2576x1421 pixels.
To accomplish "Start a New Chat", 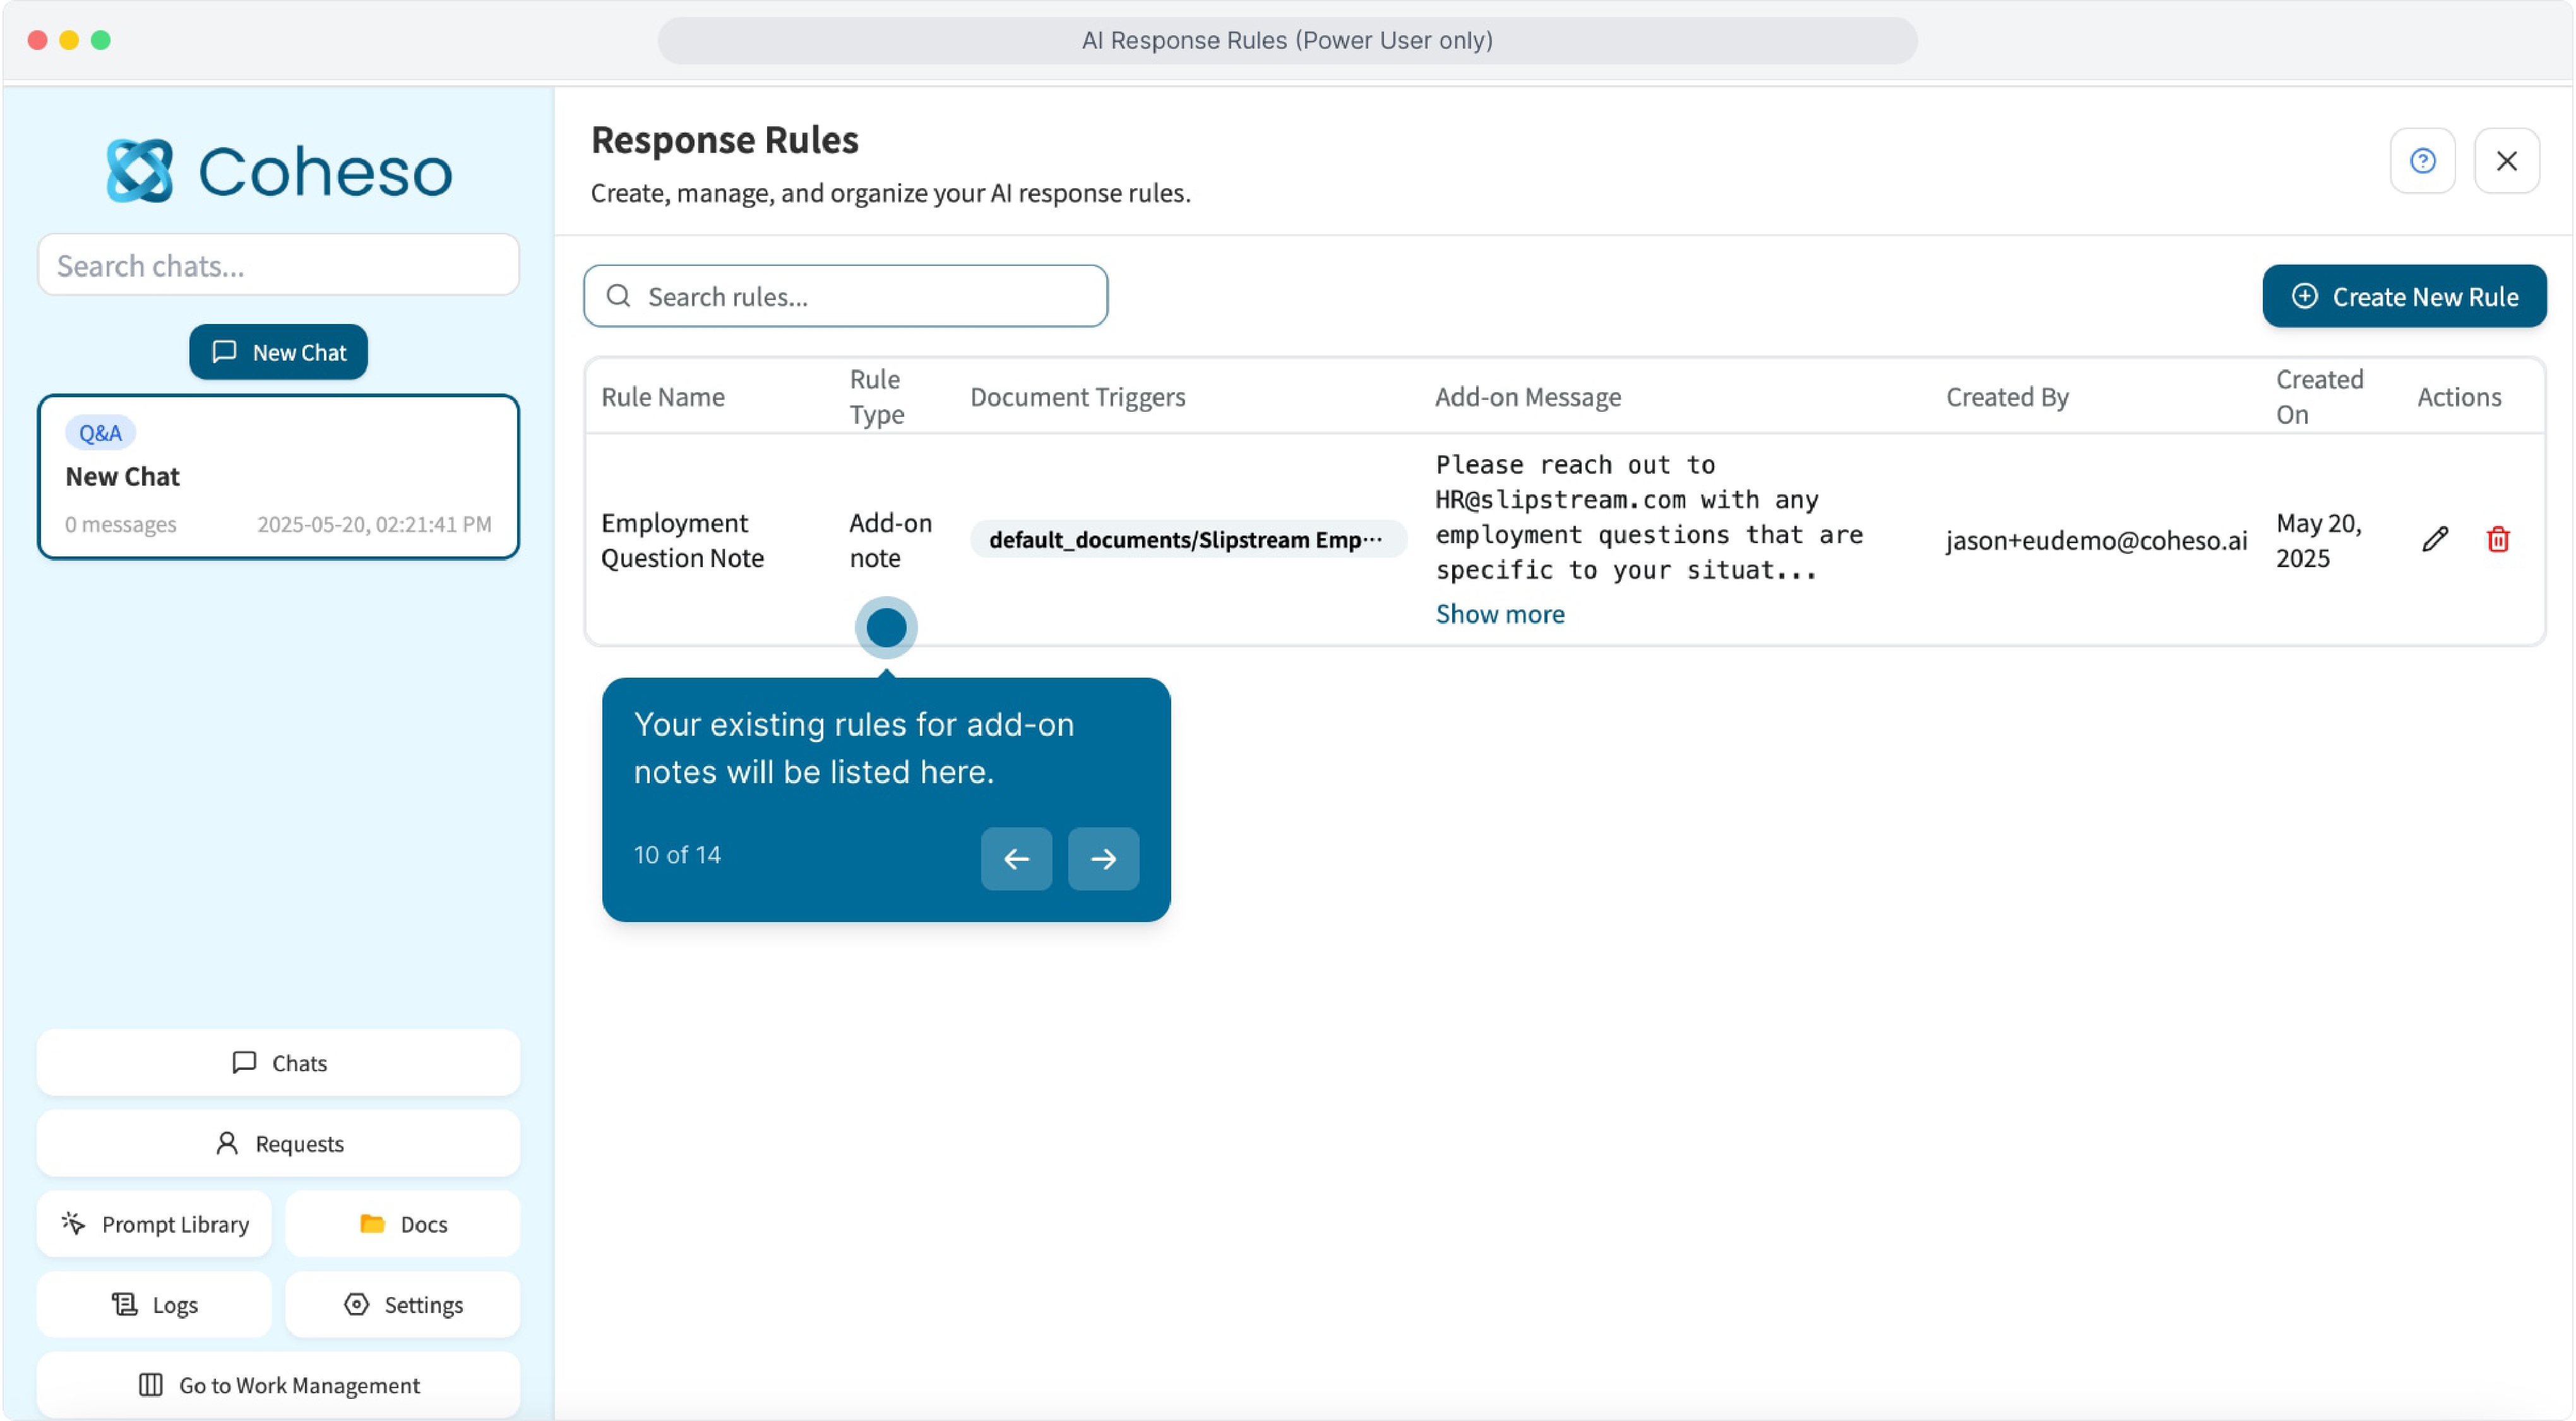I will tap(279, 353).
